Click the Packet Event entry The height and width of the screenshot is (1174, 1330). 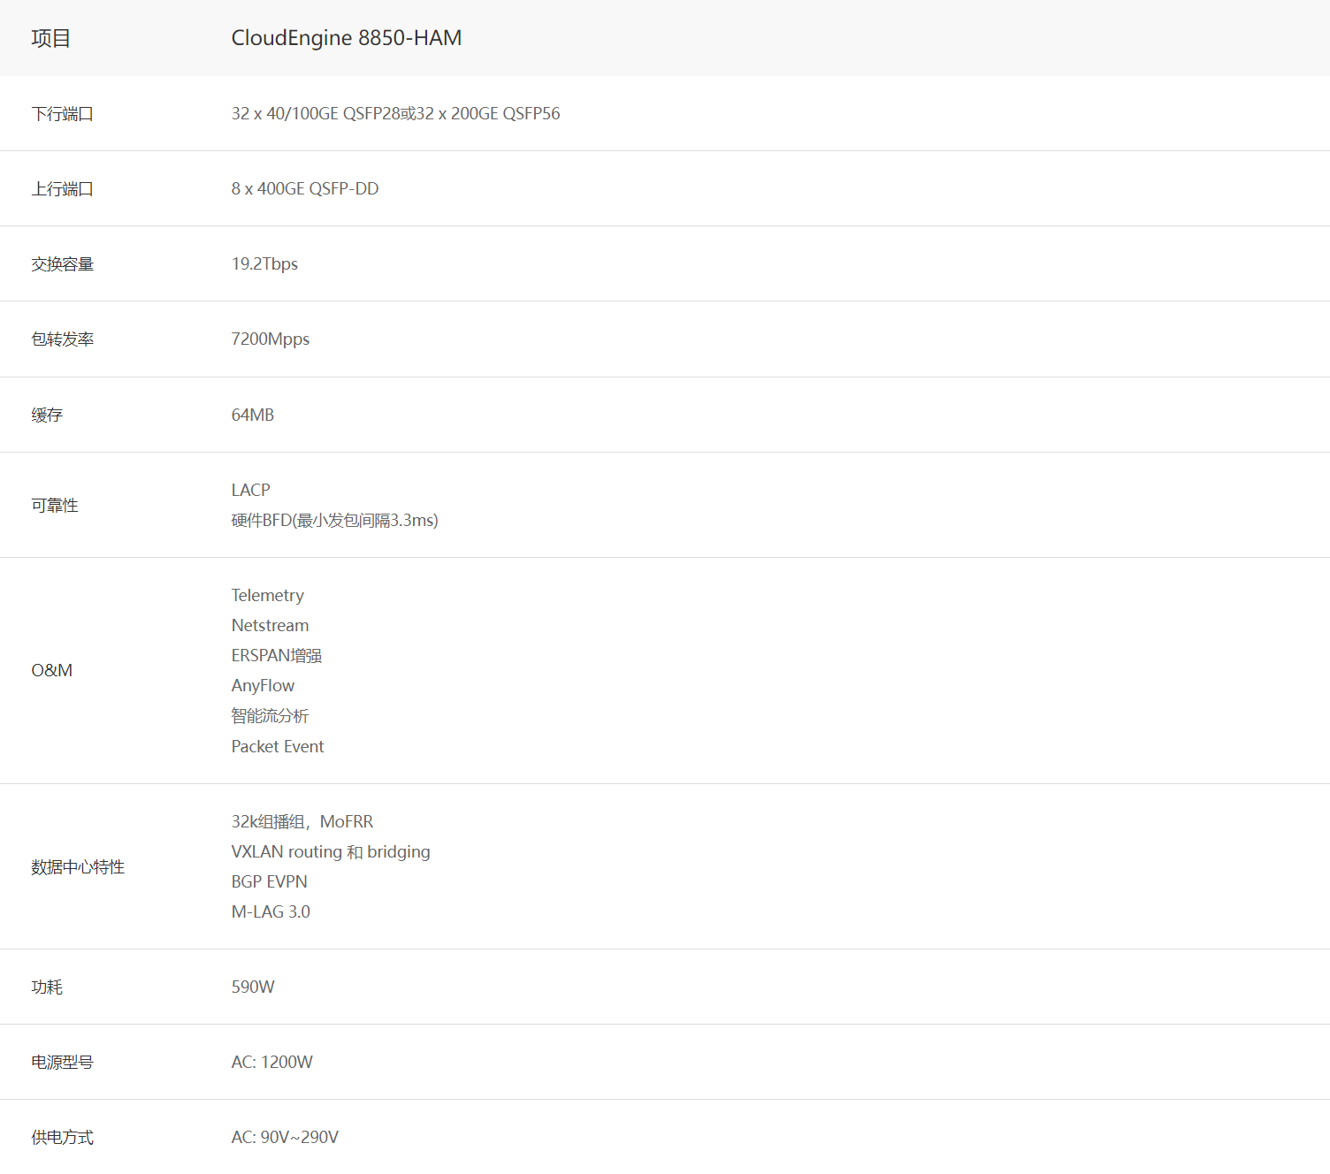coord(277,747)
